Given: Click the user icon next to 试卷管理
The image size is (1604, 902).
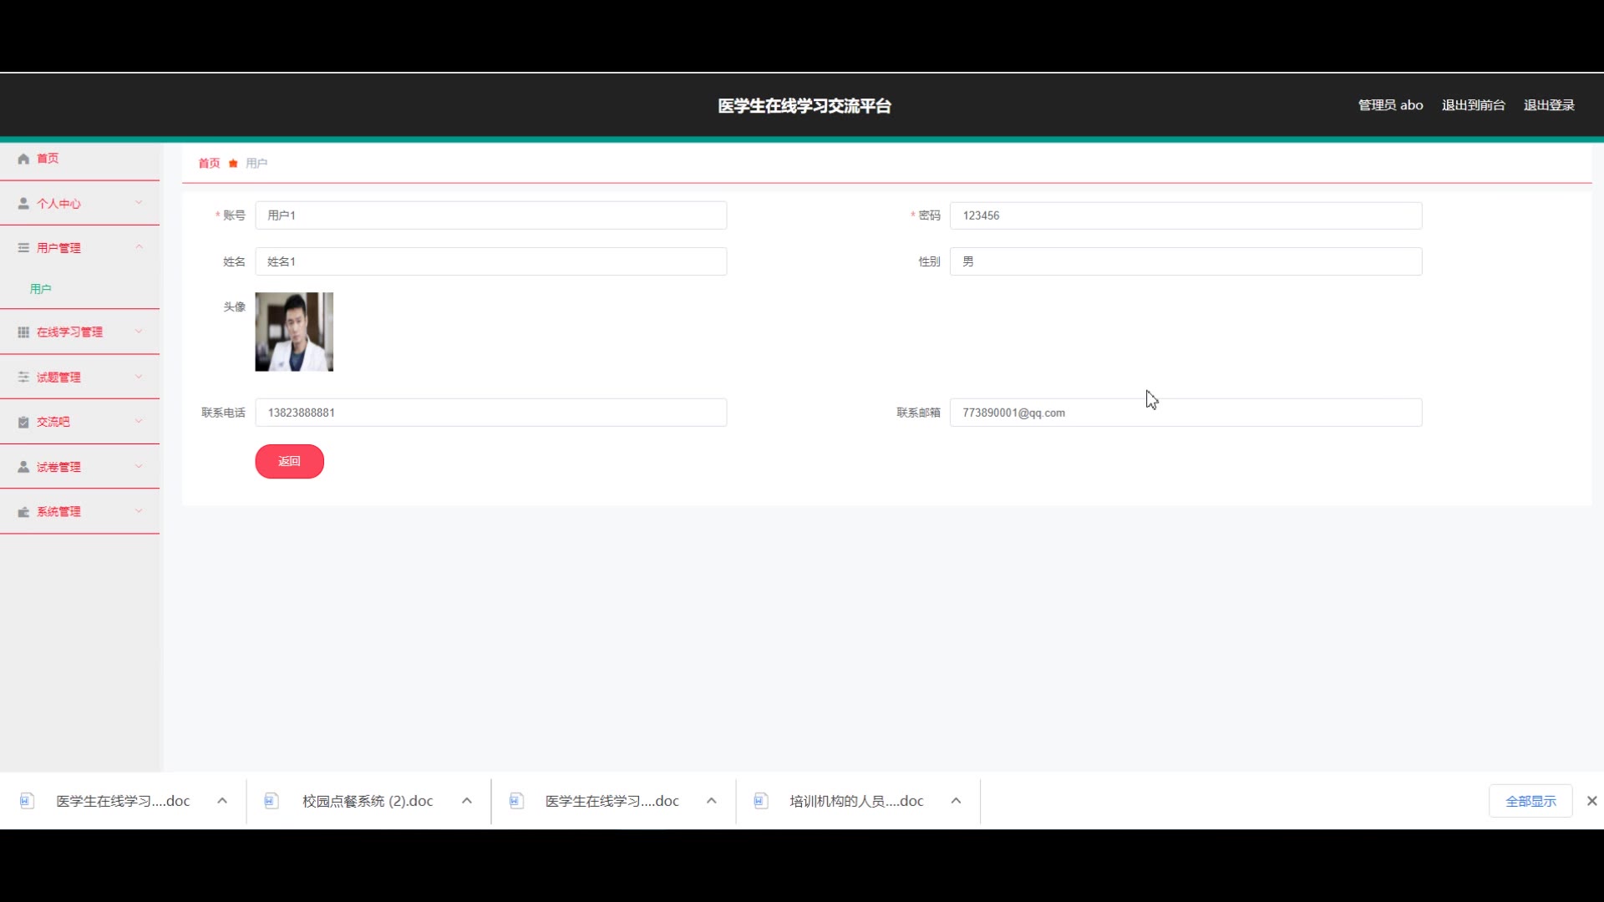Looking at the screenshot, I should (23, 467).
